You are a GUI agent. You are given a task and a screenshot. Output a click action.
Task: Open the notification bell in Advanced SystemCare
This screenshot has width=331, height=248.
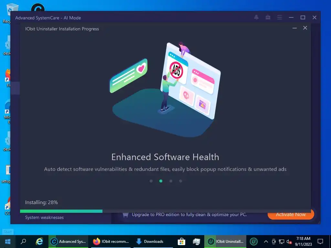click(x=256, y=17)
